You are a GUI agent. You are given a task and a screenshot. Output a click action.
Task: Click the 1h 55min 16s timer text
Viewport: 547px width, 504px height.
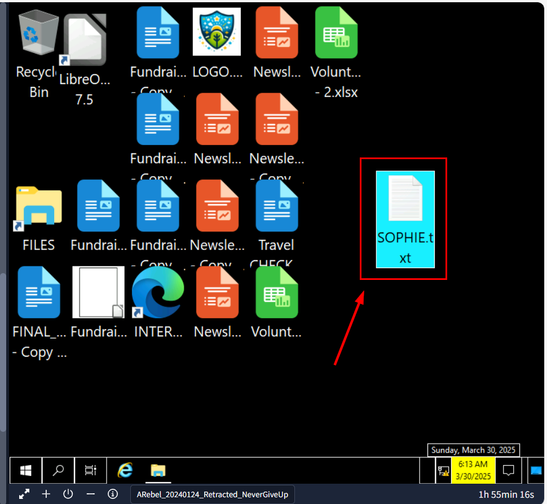click(506, 494)
